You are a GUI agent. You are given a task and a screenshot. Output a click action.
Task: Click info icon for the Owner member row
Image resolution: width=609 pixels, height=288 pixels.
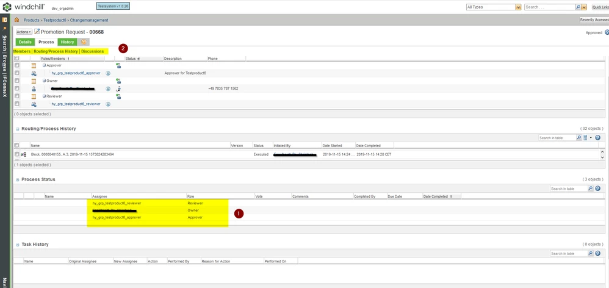(108, 88)
